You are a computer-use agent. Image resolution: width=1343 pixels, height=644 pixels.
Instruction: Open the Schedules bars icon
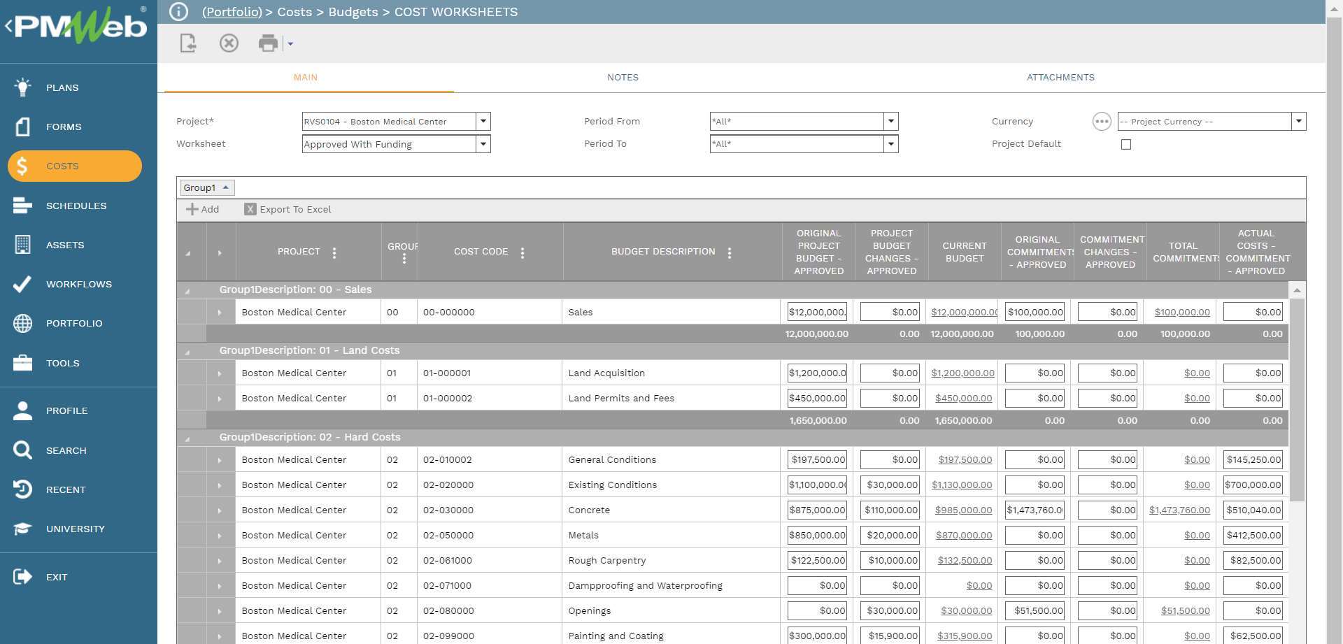point(22,206)
